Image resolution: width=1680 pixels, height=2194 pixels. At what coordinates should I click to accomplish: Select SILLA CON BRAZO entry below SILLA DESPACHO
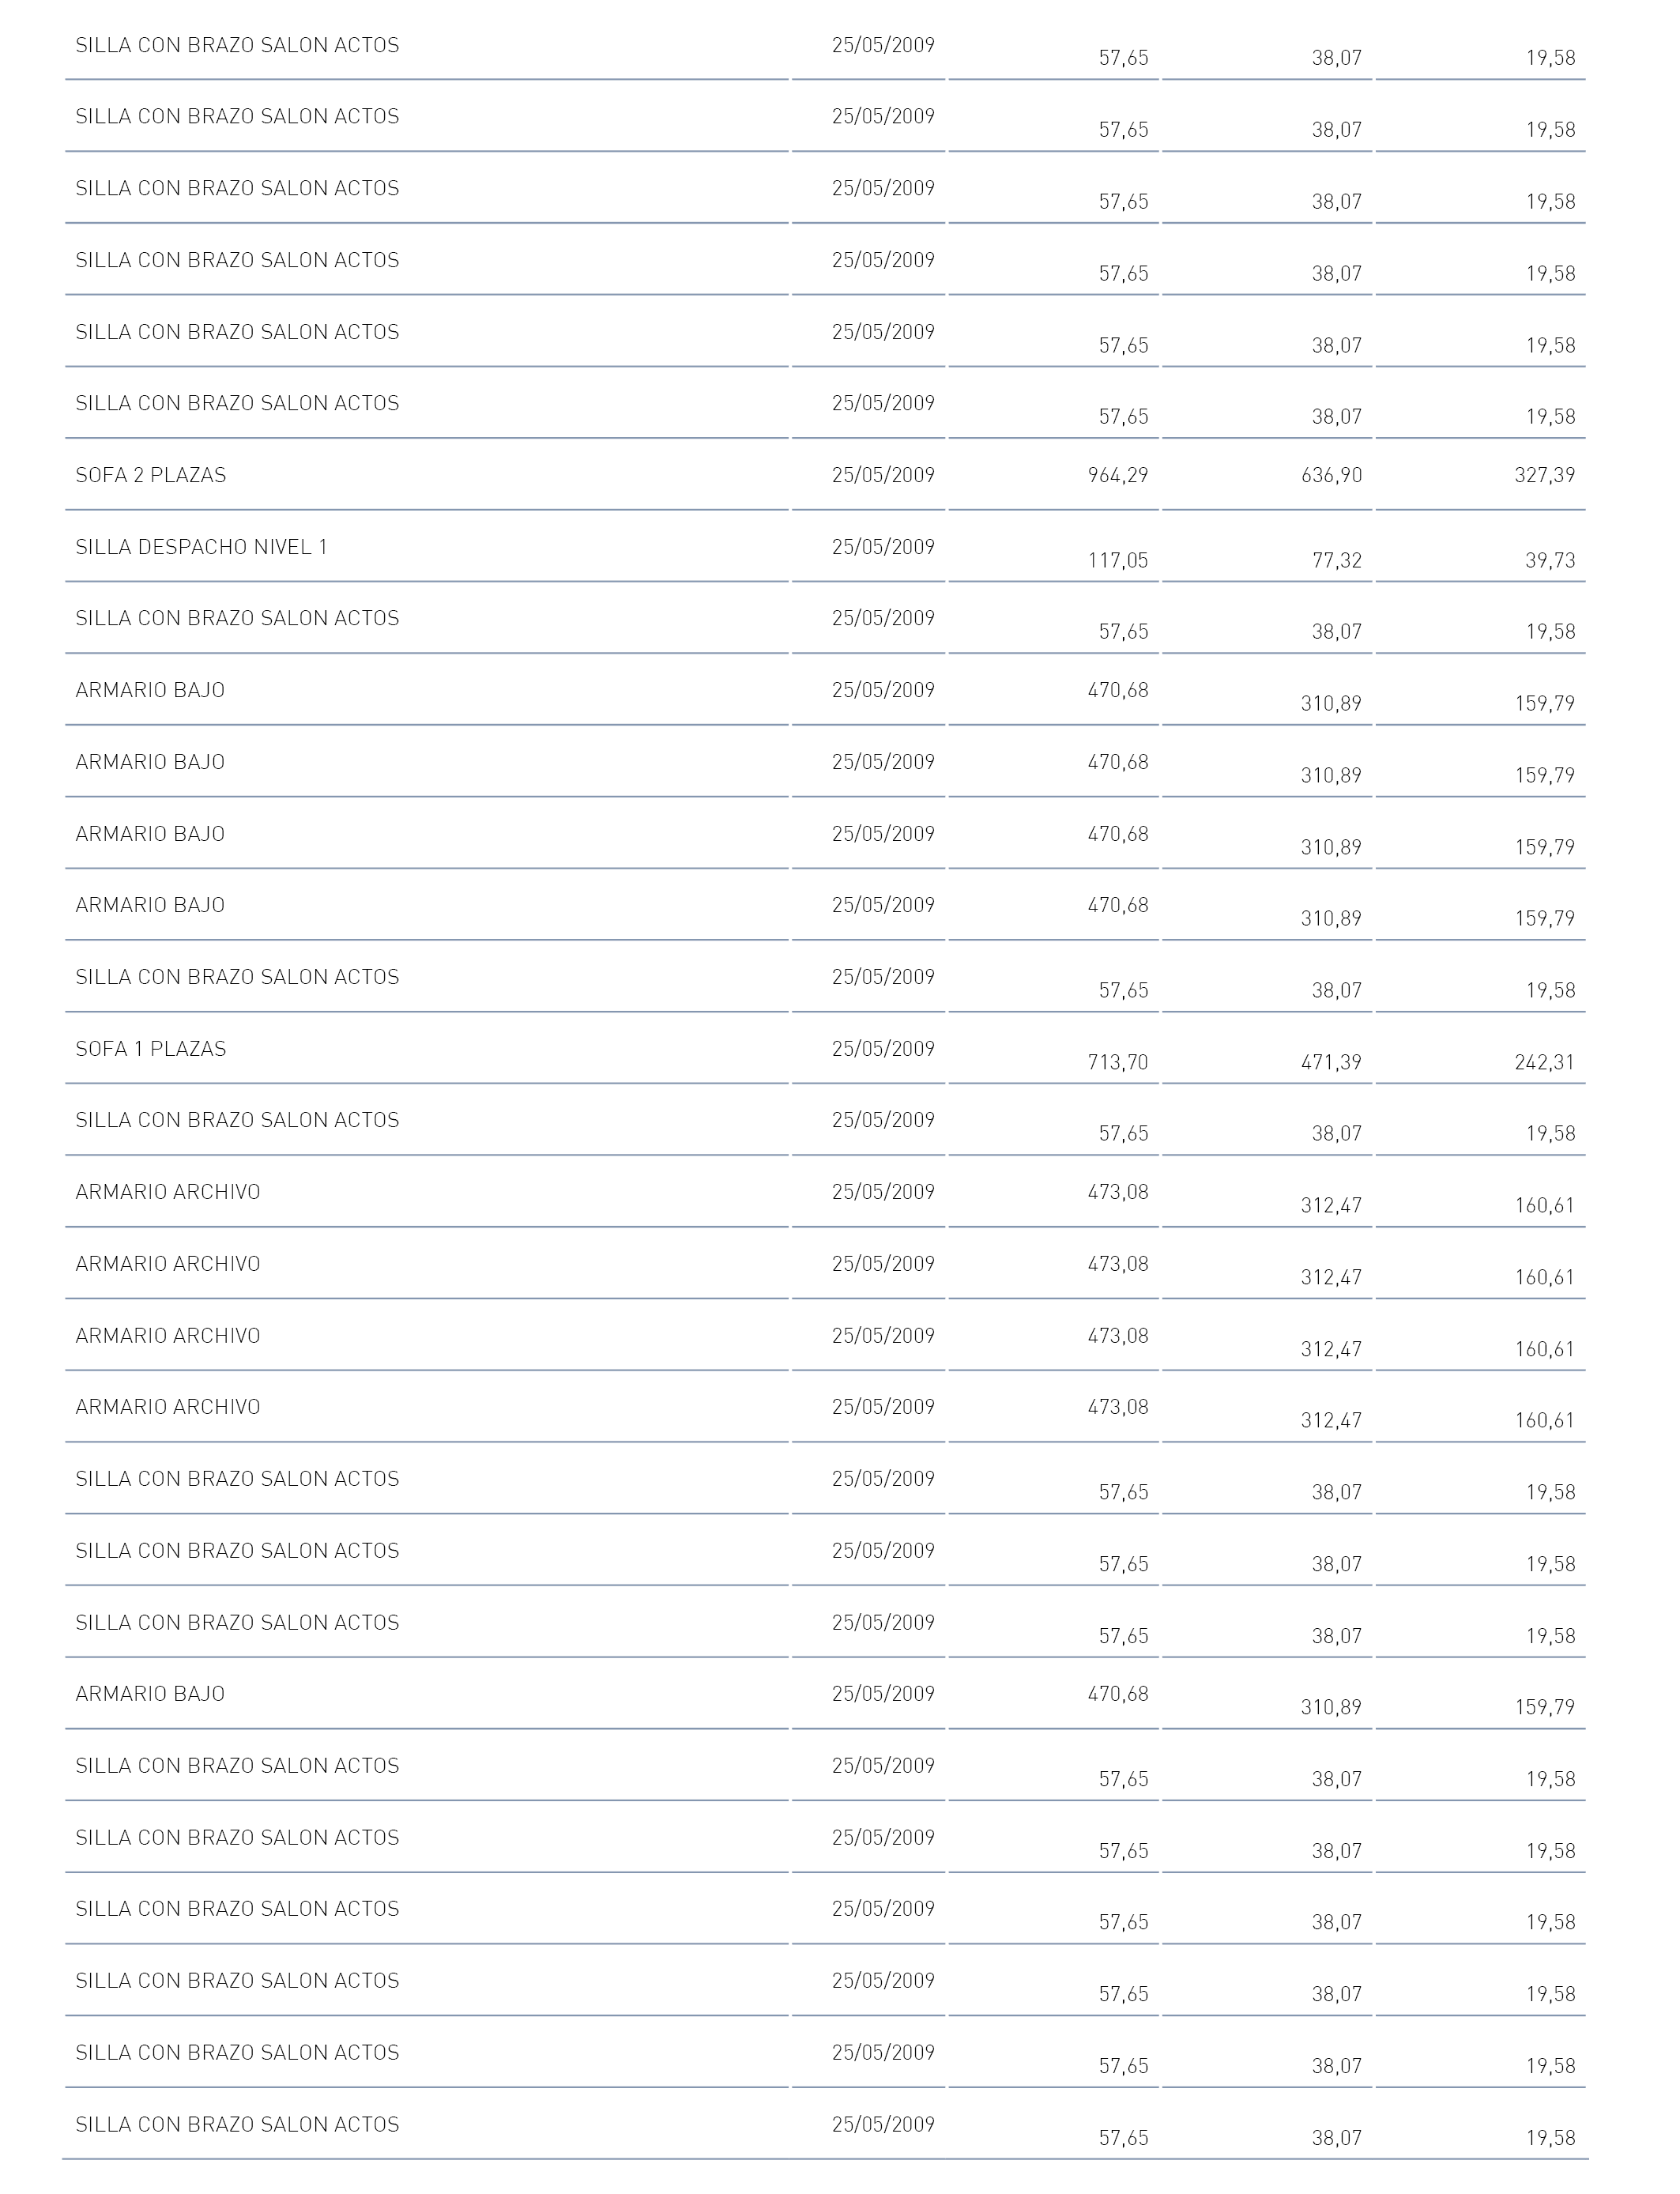point(237,618)
